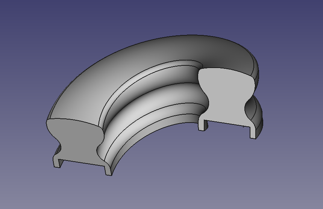This screenshot has height=209, width=323.
Task: Select flat underside edge between right section legs
Action: click(229, 124)
